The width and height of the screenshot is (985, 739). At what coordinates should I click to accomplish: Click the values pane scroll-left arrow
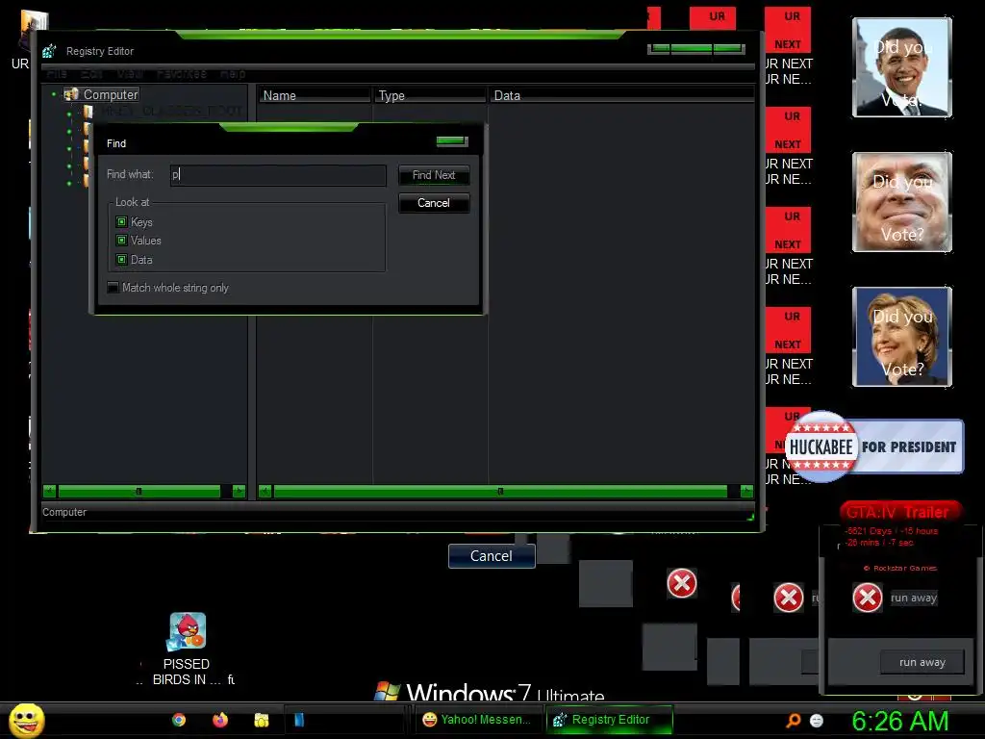pos(265,492)
